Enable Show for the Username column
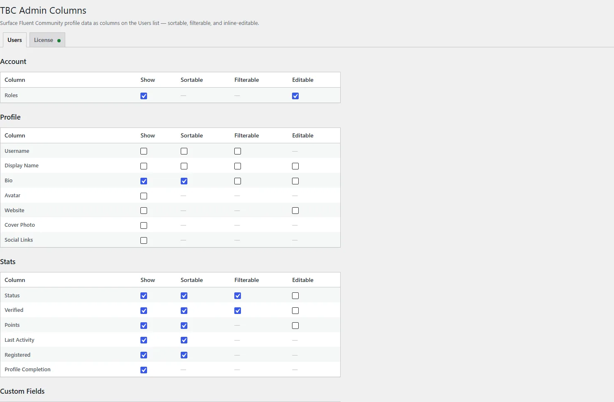The height and width of the screenshot is (402, 614). pos(144,151)
